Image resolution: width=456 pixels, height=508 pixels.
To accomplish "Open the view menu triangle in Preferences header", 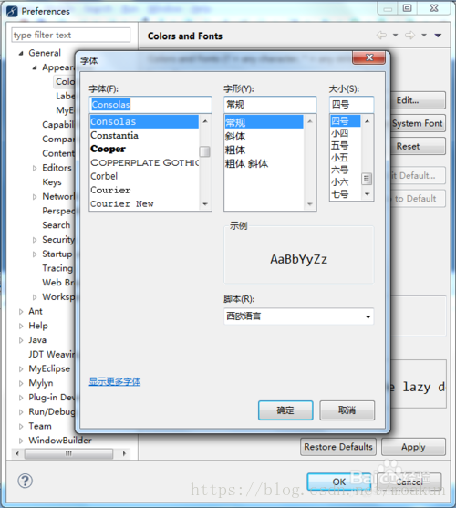I will click(438, 35).
